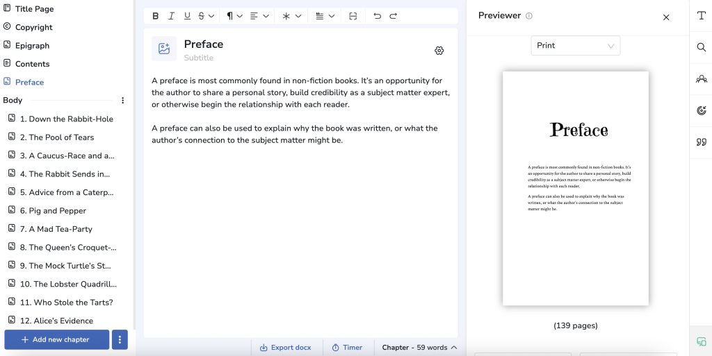Image resolution: width=712 pixels, height=356 pixels.
Task: Open the search icon in right sidebar
Action: pyautogui.click(x=701, y=47)
